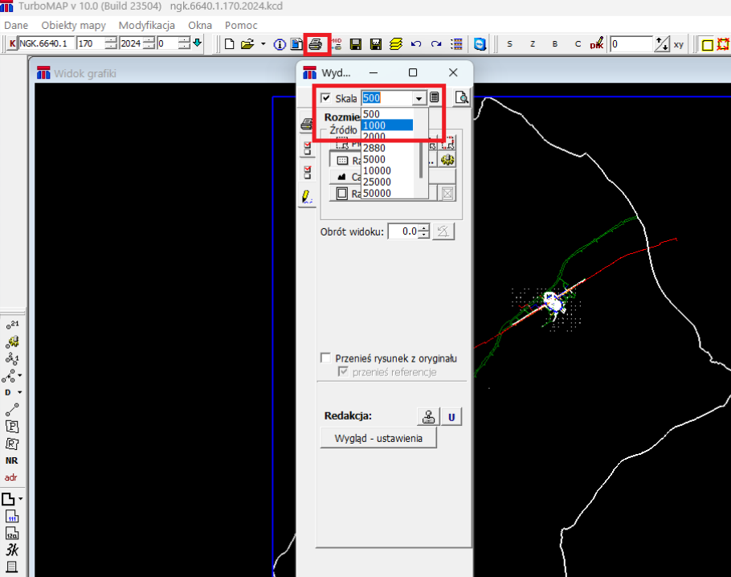The height and width of the screenshot is (577, 731).
Task: Open the Modyfikacja menu
Action: click(x=147, y=25)
